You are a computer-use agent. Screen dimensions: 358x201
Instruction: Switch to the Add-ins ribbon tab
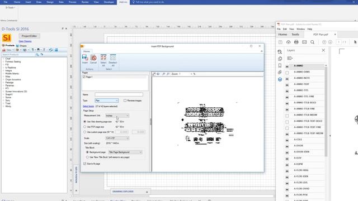coord(123,2)
